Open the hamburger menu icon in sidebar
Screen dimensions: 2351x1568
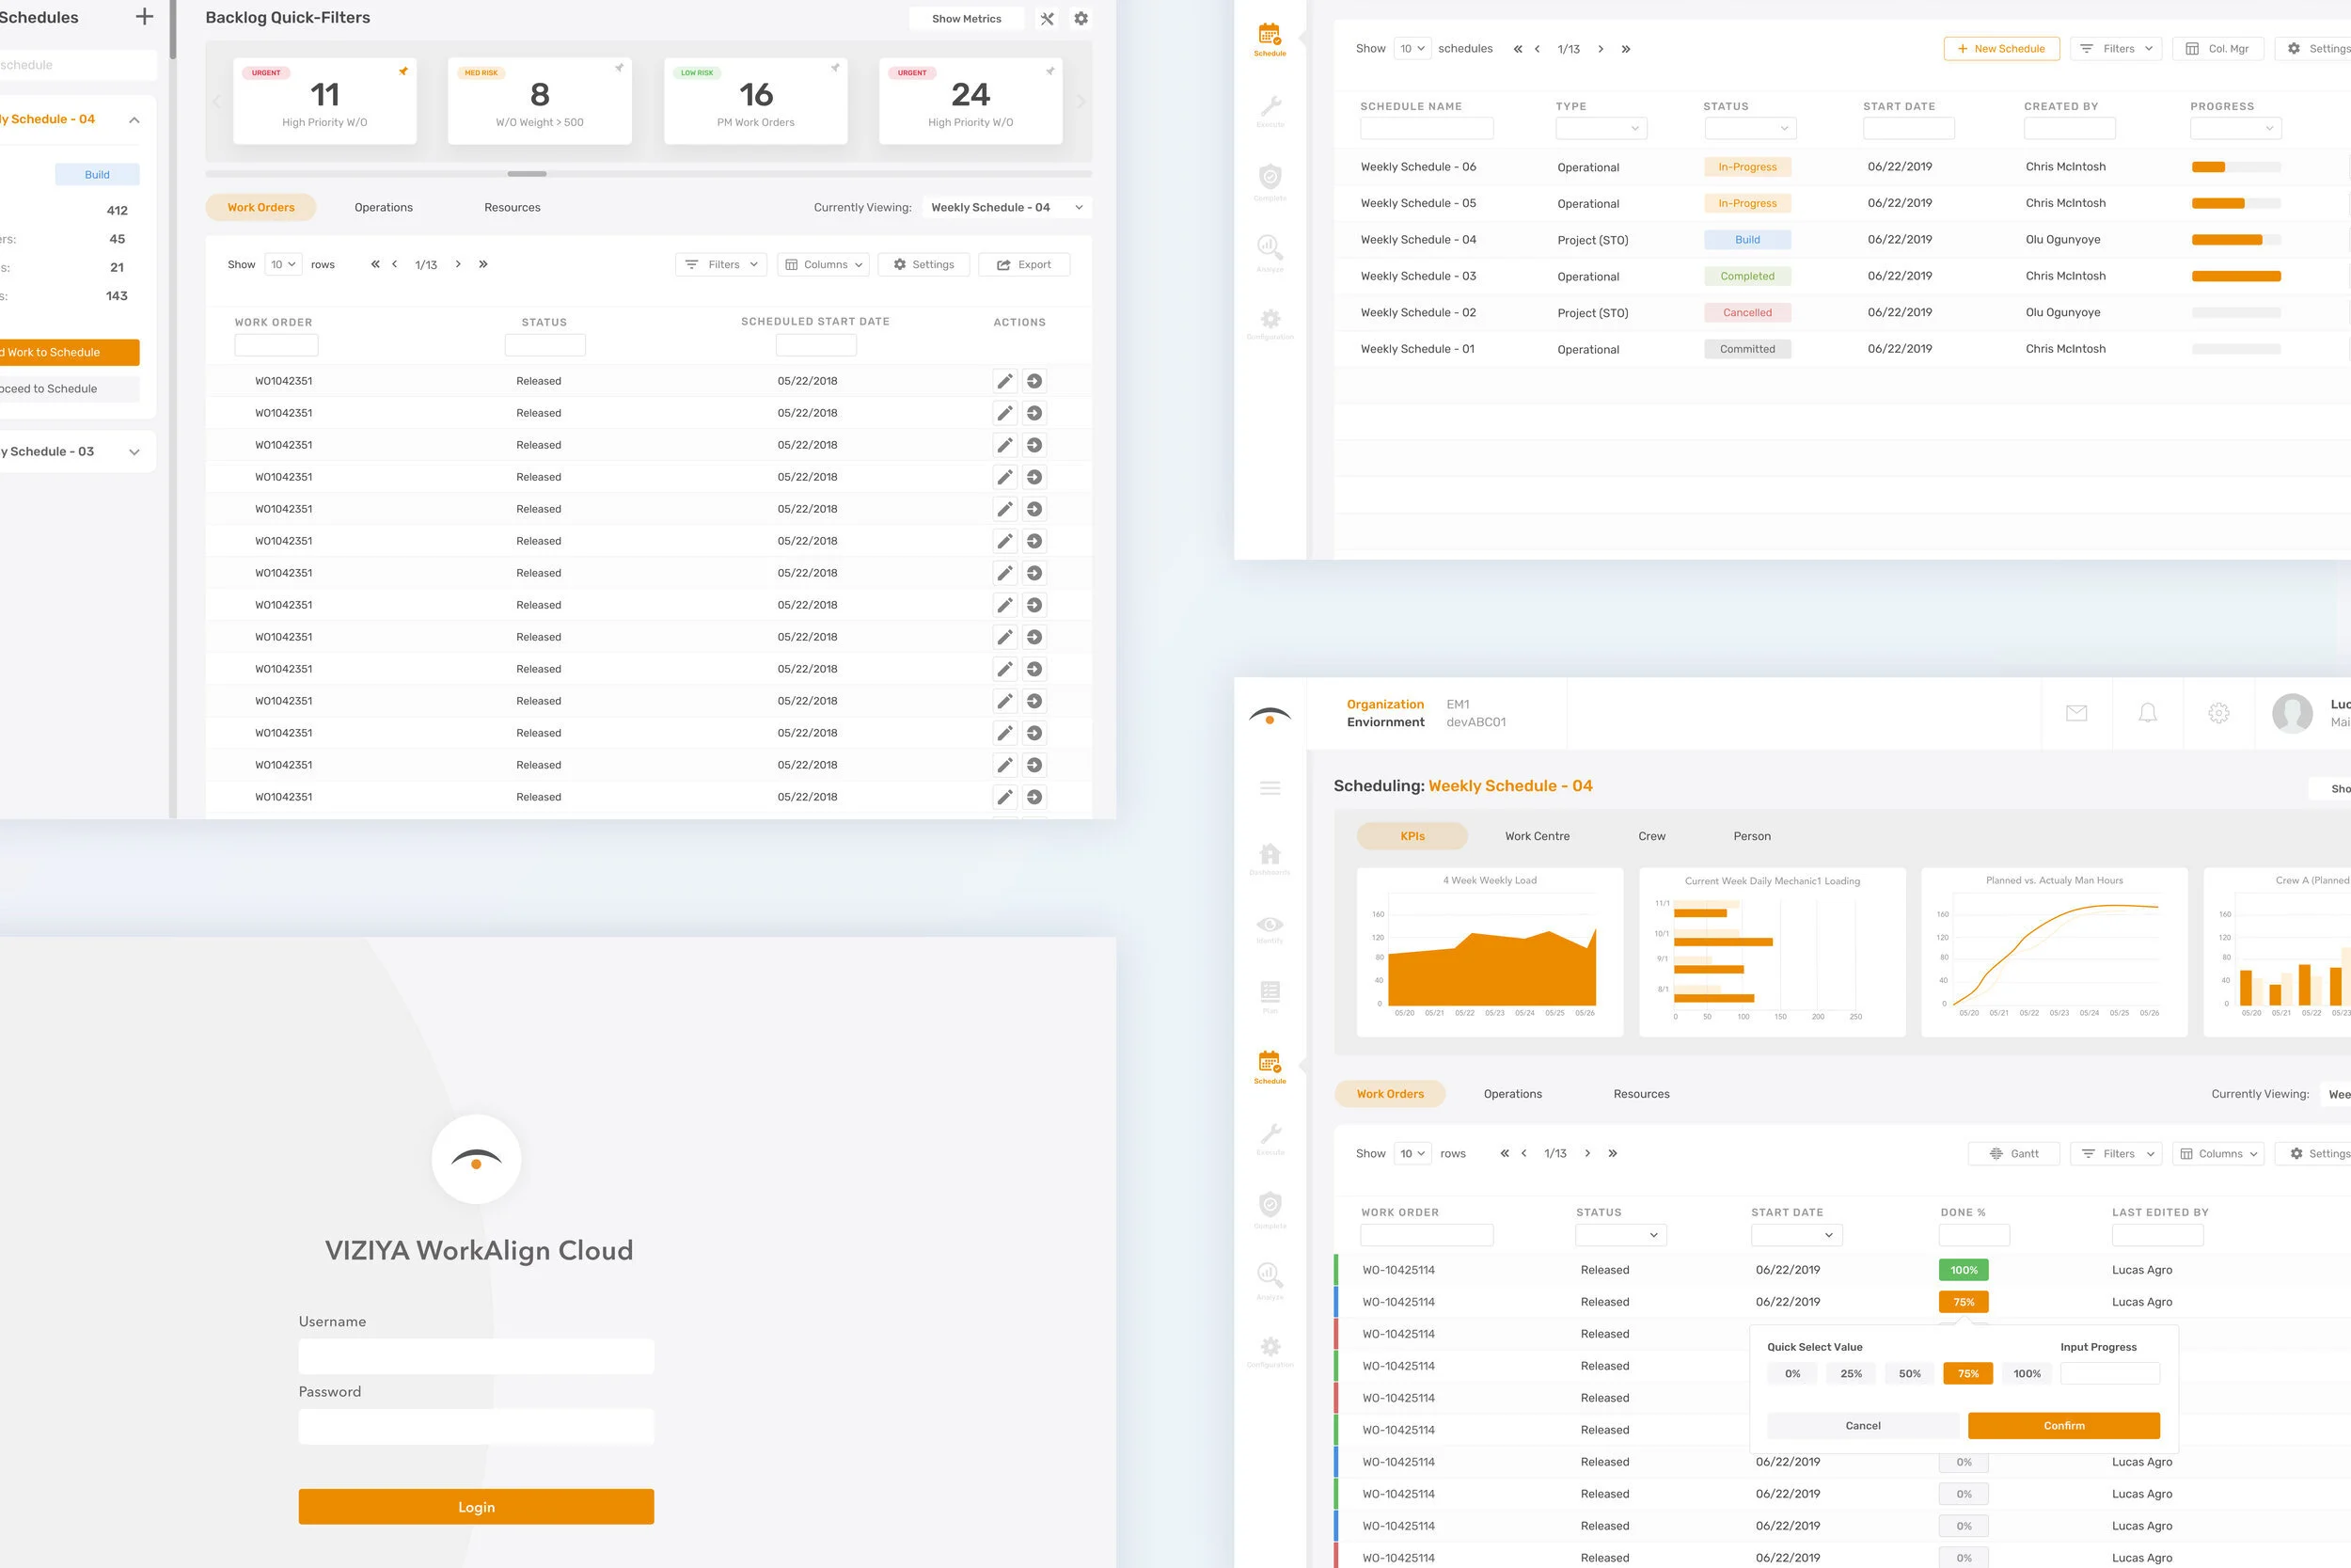pyautogui.click(x=1270, y=788)
